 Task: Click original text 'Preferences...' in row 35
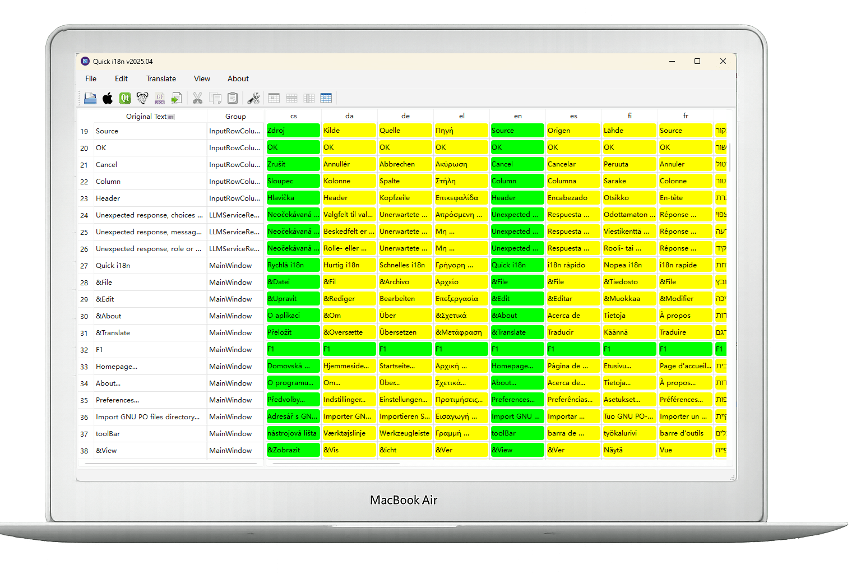pyautogui.click(x=117, y=400)
